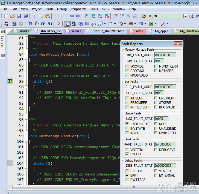
Task: Open file using the folder icon
Action: click(13, 16)
